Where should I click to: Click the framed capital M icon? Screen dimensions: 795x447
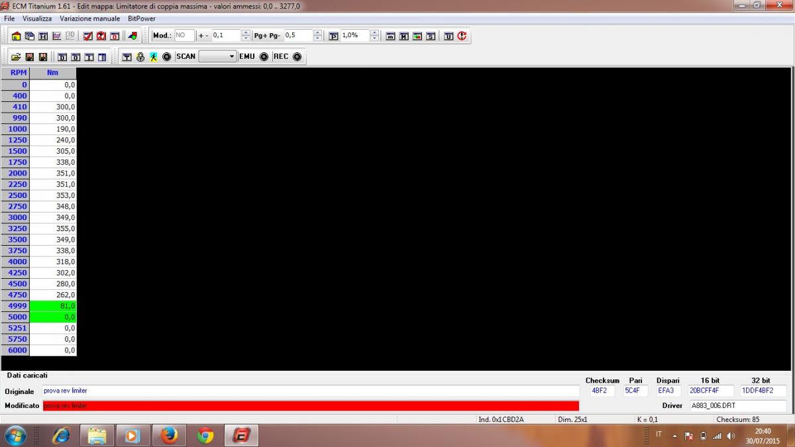404,36
